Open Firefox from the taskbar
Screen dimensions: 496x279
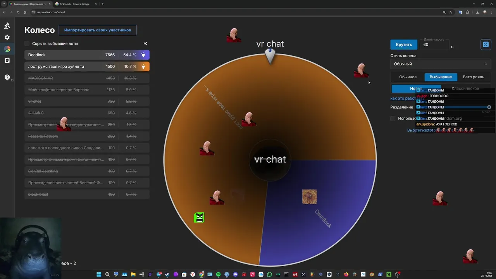click(x=346, y=274)
